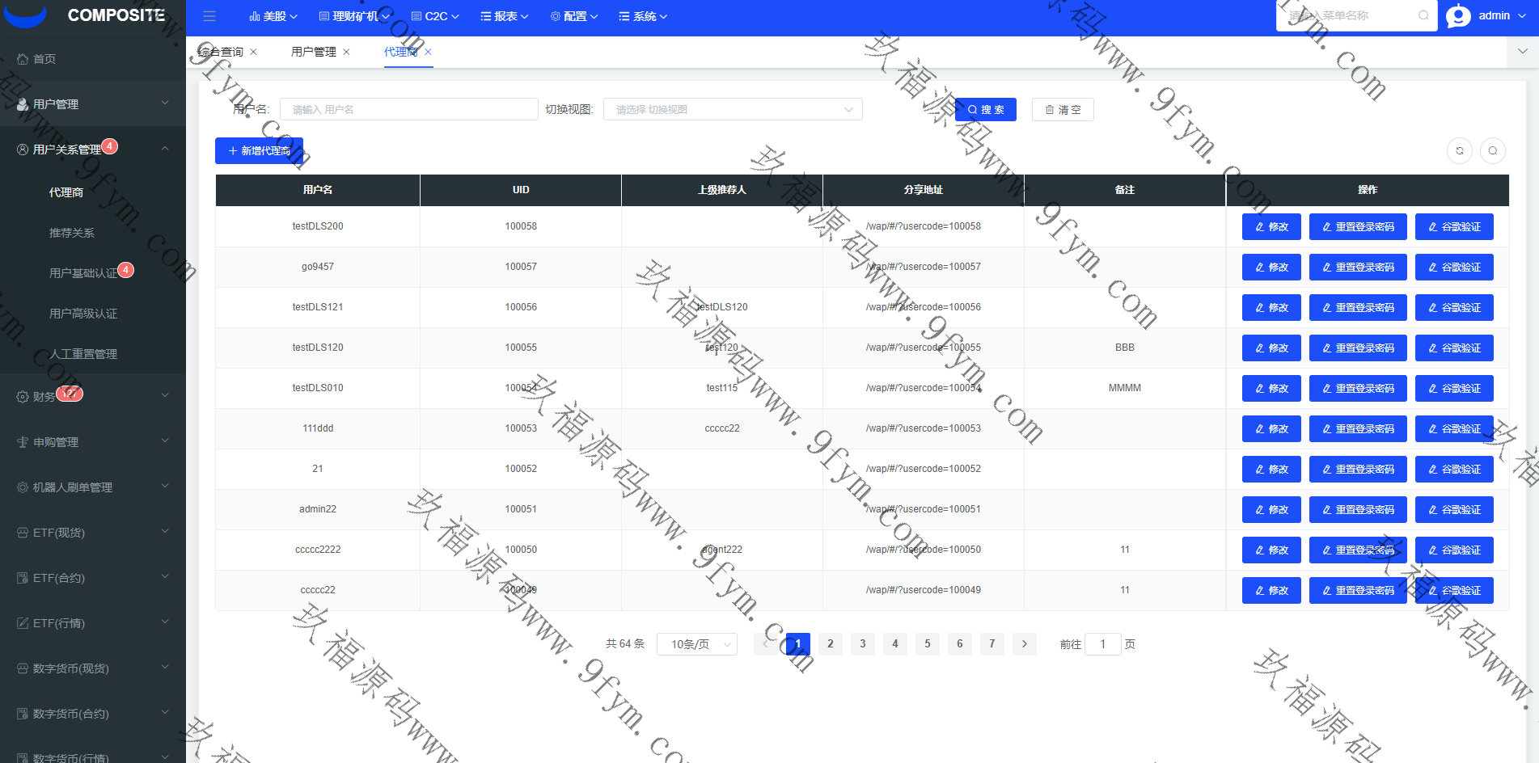Click the 用户名 input field
1539x763 pixels.
tap(408, 110)
